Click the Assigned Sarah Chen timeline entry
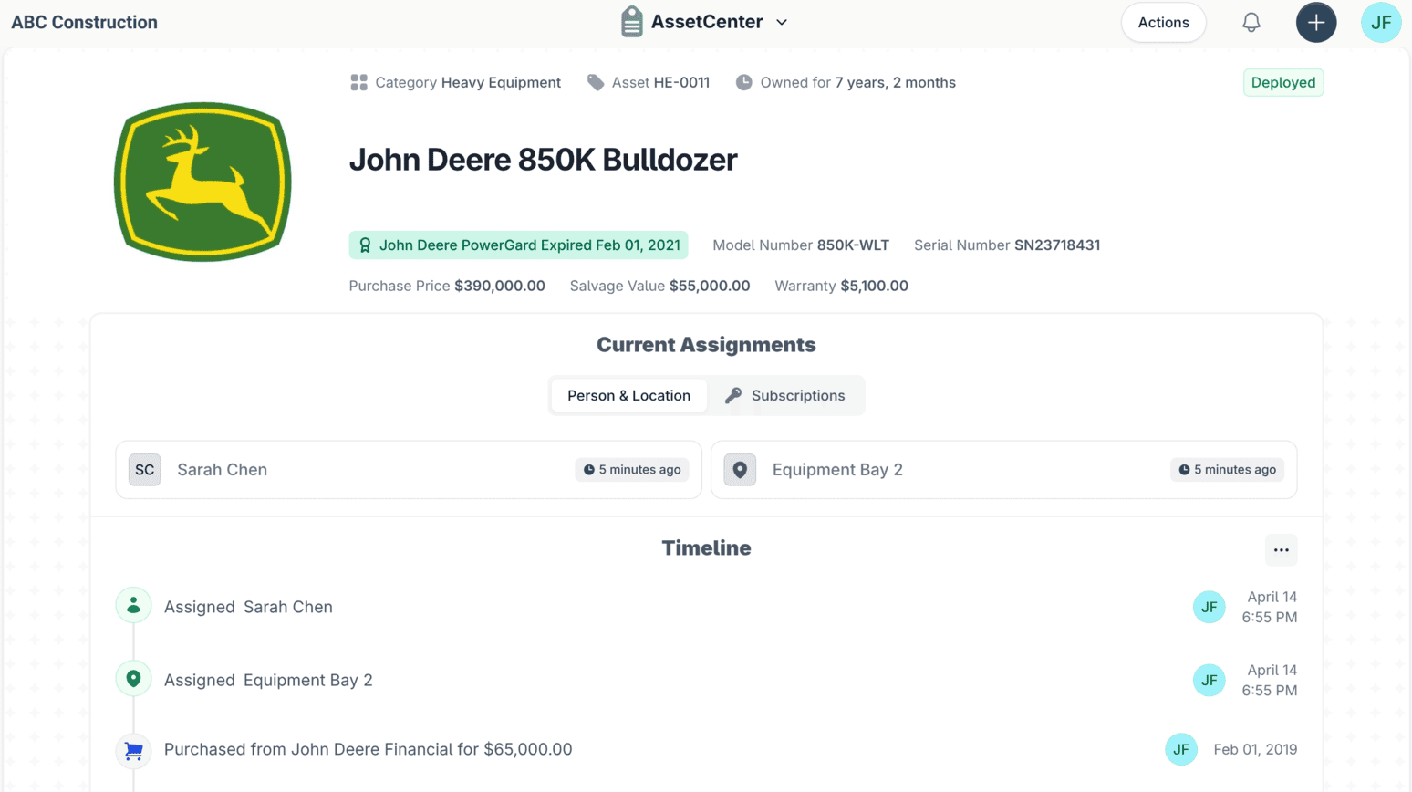 pyautogui.click(x=248, y=607)
